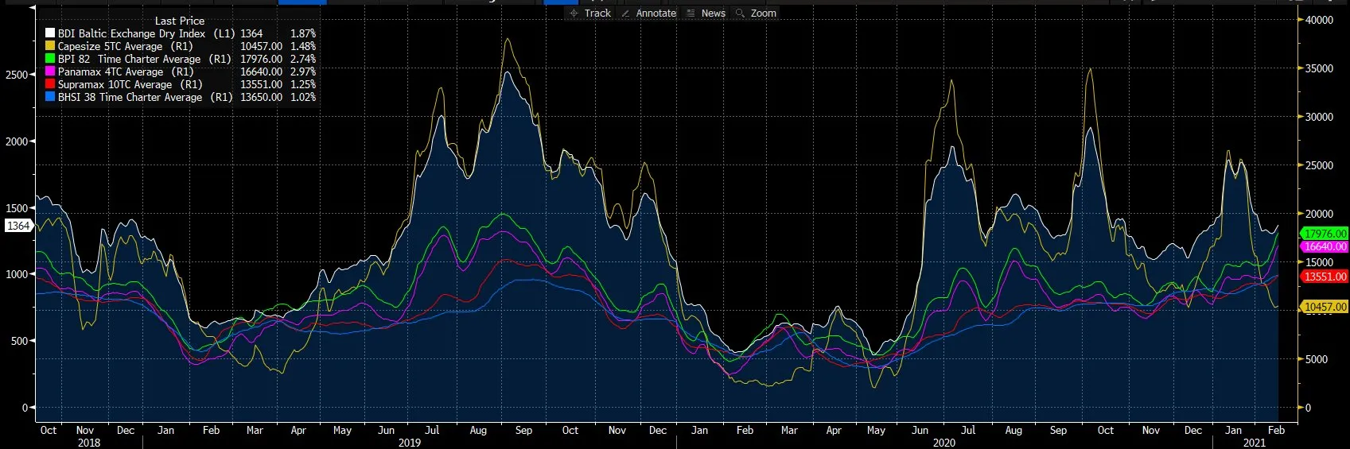Click red Supramax 10TC legend swatch

(50, 84)
